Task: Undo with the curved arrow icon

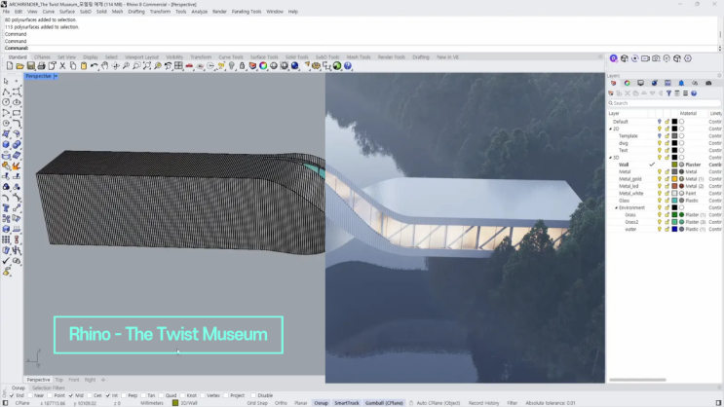Action: coord(95,66)
